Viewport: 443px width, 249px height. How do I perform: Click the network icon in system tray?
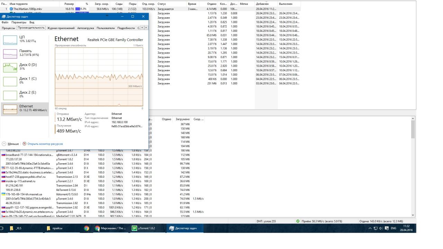pyautogui.click(x=376, y=228)
